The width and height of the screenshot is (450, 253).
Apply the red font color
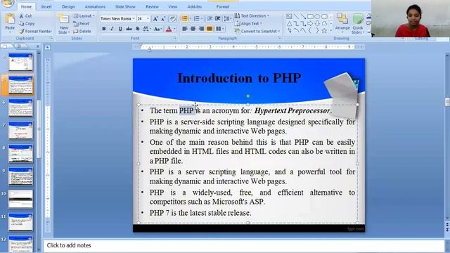tap(169, 29)
